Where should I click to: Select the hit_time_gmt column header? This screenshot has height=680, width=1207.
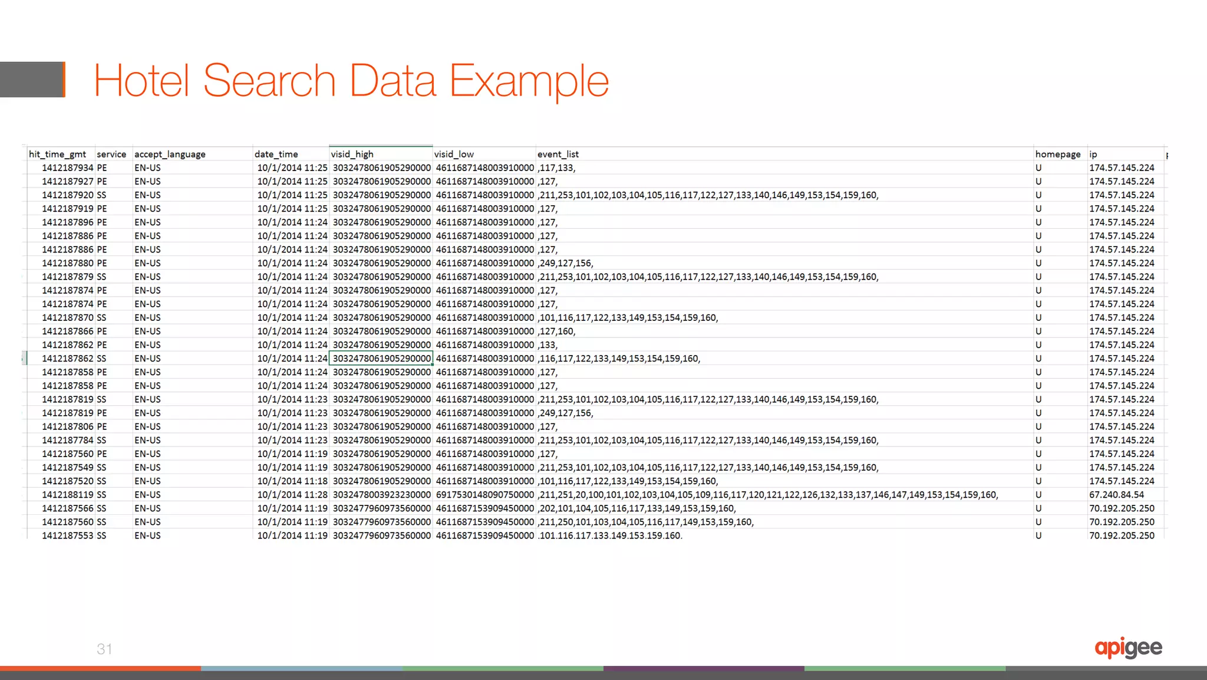(61, 154)
